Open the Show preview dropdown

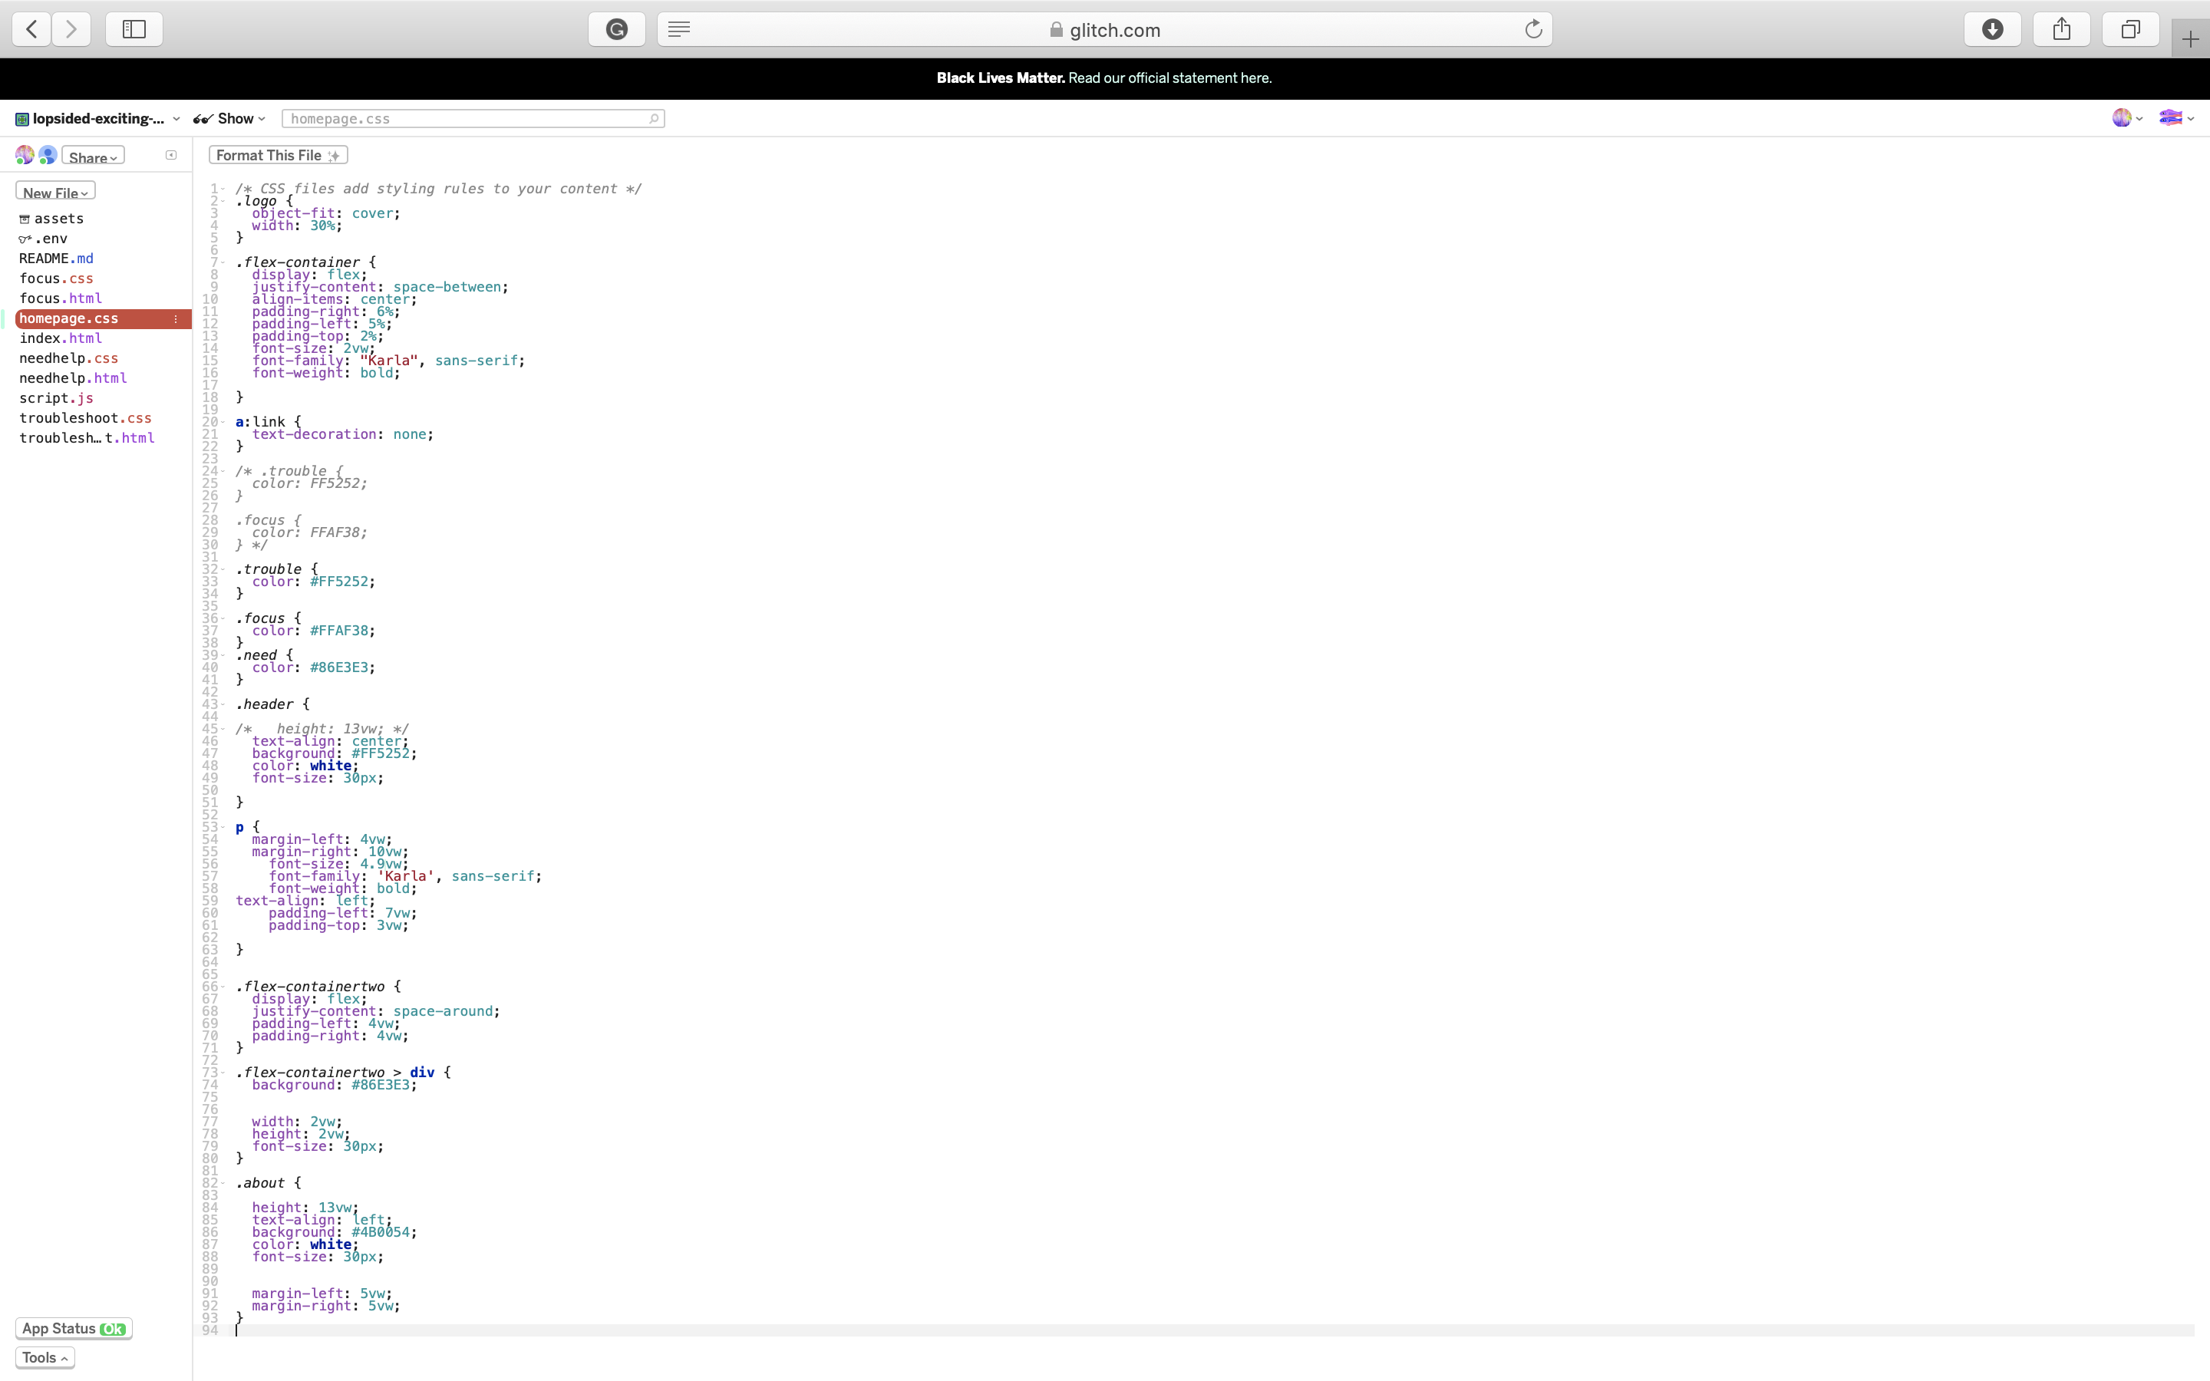tap(230, 119)
